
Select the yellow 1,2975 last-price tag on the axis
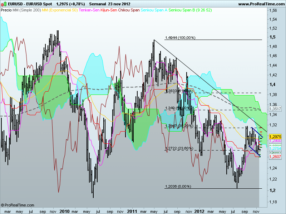275,136
